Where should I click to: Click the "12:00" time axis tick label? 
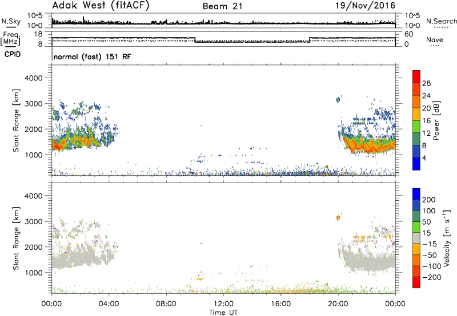[223, 304]
